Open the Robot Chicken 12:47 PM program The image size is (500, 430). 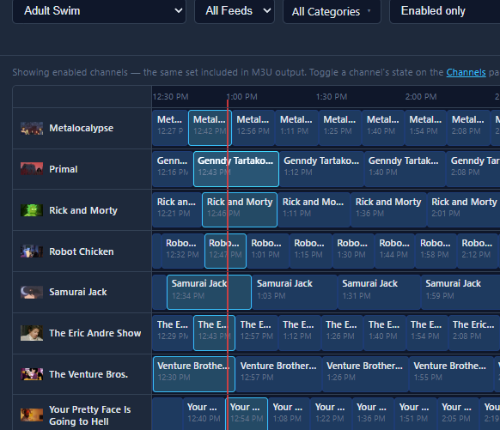[225, 251]
